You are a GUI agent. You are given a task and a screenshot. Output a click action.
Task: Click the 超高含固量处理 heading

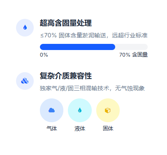coord(66,23)
